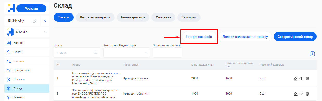The image size is (322, 101).
Task: Expand the N Studio selector dropdown
Action: 46,32
